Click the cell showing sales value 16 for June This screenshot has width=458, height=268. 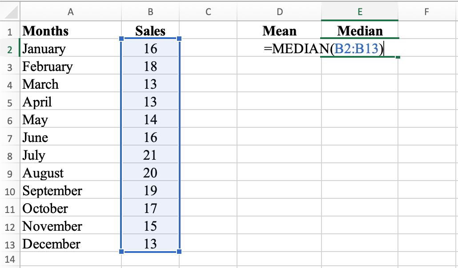coord(150,138)
